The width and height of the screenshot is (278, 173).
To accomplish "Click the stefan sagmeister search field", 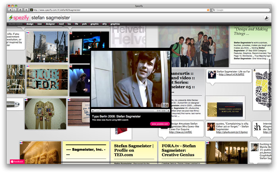I will coord(50,18).
